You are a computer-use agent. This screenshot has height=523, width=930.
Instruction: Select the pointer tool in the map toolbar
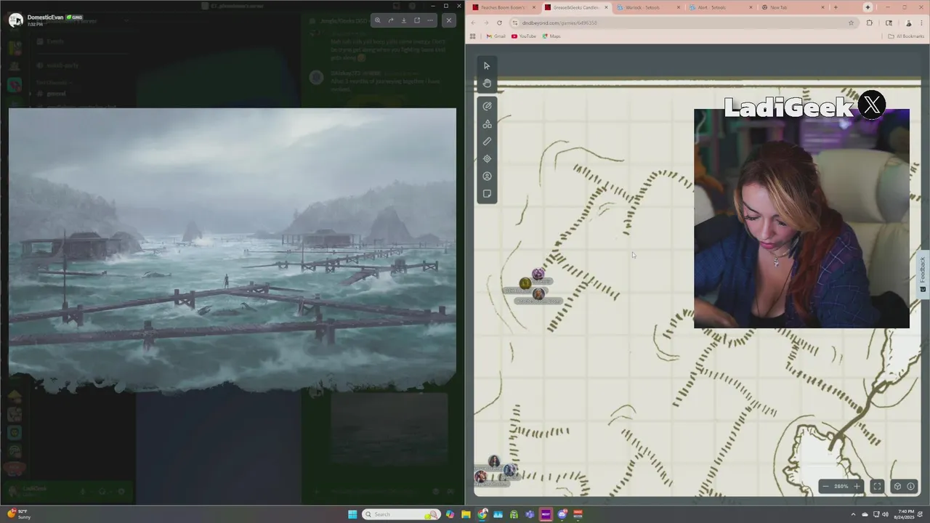pyautogui.click(x=487, y=66)
